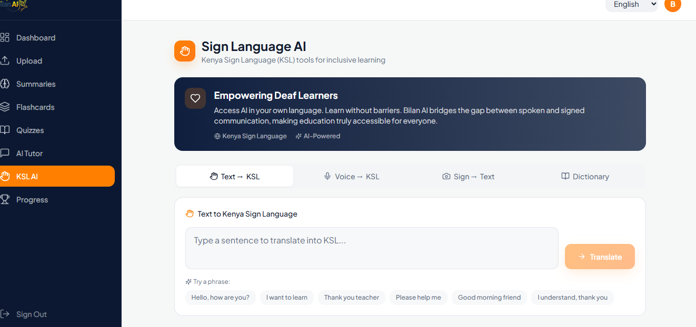The width and height of the screenshot is (696, 327).
Task: Click the 'Text to Kenya Sign Language' label
Action: [x=247, y=214]
